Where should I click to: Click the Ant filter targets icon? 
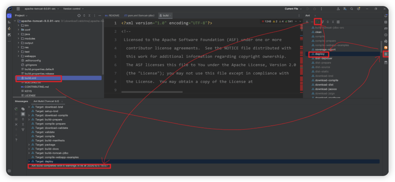(323, 22)
